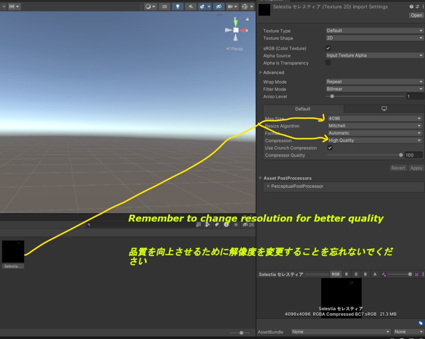Open search in new window icon
Image resolution: width=425 pixels, height=339 pixels.
pyautogui.click(x=198, y=225)
